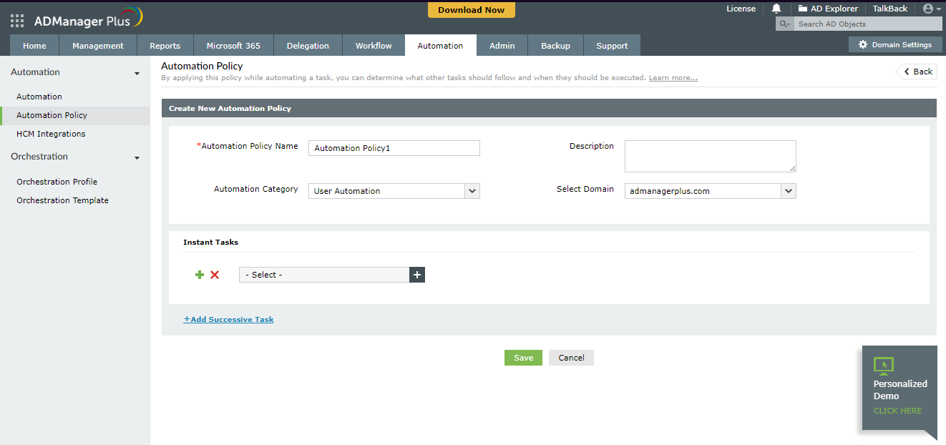
Task: Open the Instant Tasks Select dropdown
Action: tap(324, 275)
